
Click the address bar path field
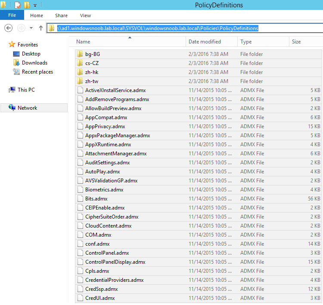(185, 28)
